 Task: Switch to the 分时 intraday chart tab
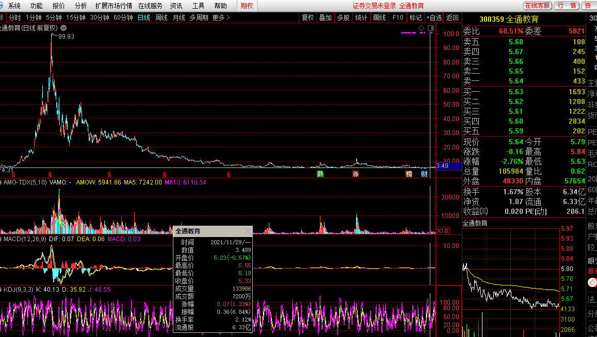[15, 18]
